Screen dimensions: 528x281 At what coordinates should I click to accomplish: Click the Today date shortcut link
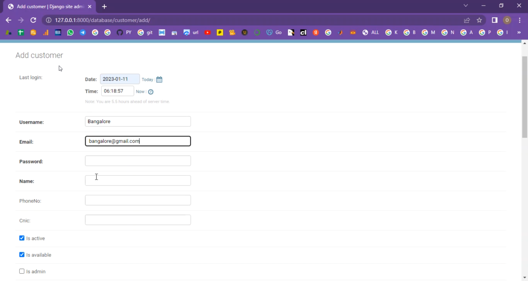click(x=147, y=80)
